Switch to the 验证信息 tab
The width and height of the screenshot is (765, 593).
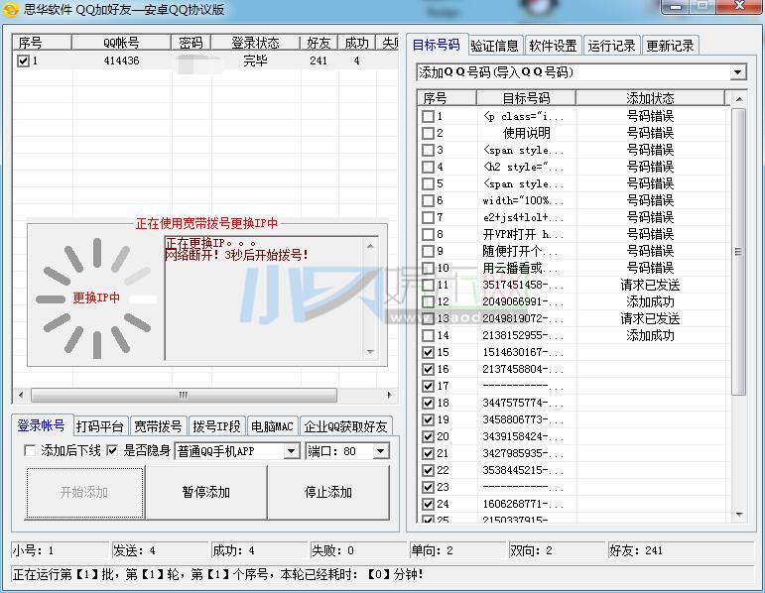tap(494, 46)
